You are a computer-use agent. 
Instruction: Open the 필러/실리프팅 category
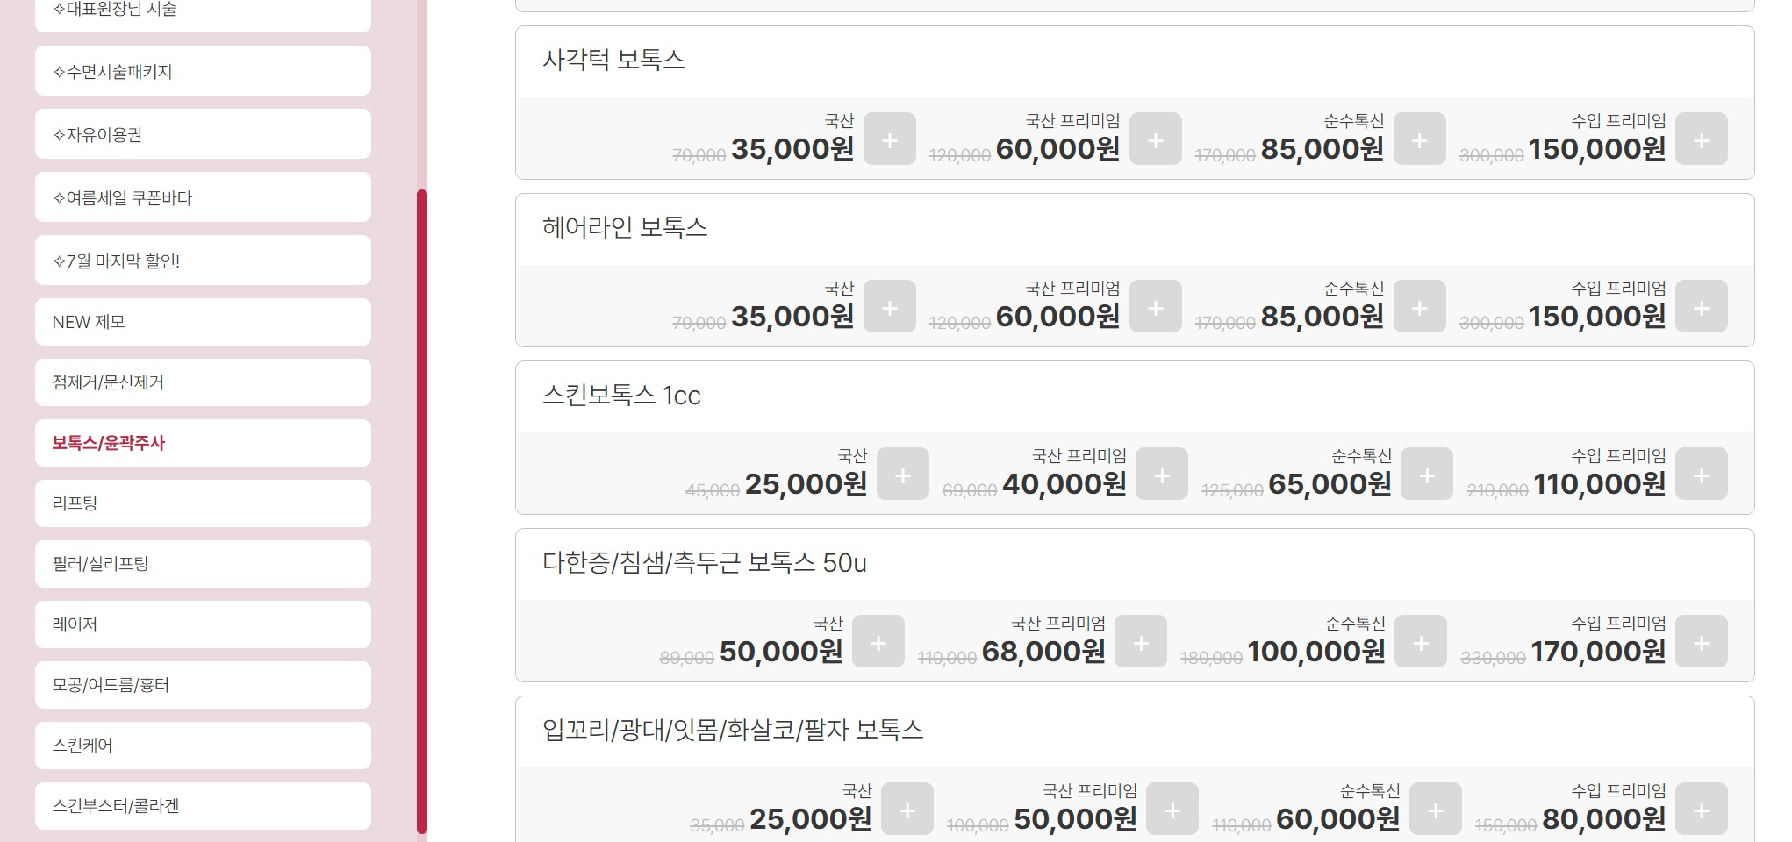[x=203, y=564]
